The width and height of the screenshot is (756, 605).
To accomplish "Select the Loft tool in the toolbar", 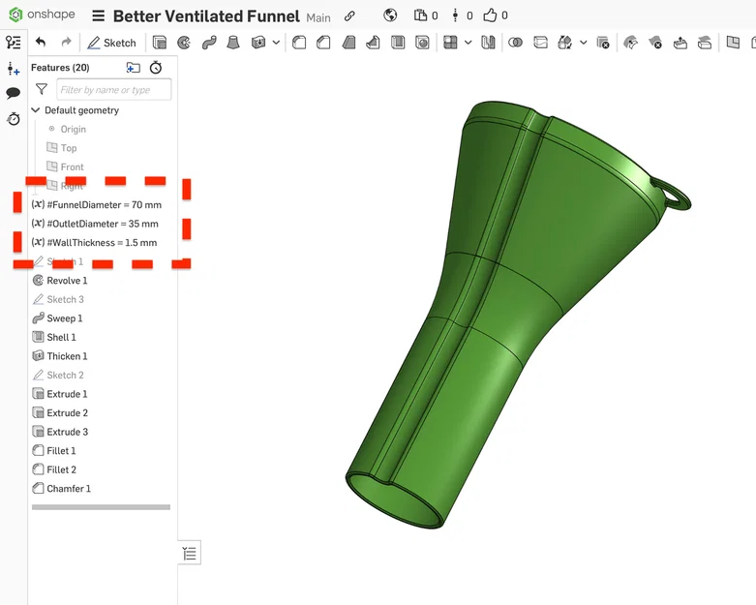I will tap(233, 43).
